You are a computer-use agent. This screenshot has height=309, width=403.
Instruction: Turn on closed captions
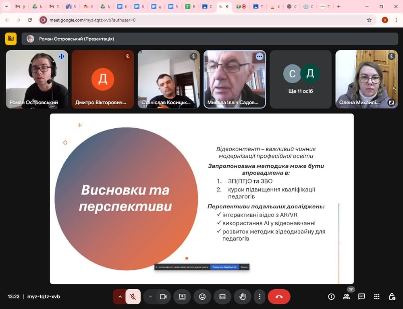pos(222,297)
